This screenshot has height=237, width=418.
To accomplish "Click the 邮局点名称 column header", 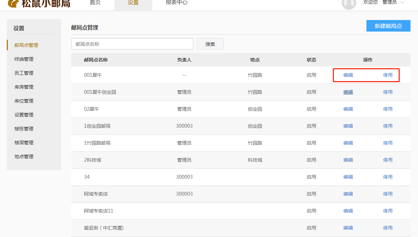I will [x=96, y=60].
